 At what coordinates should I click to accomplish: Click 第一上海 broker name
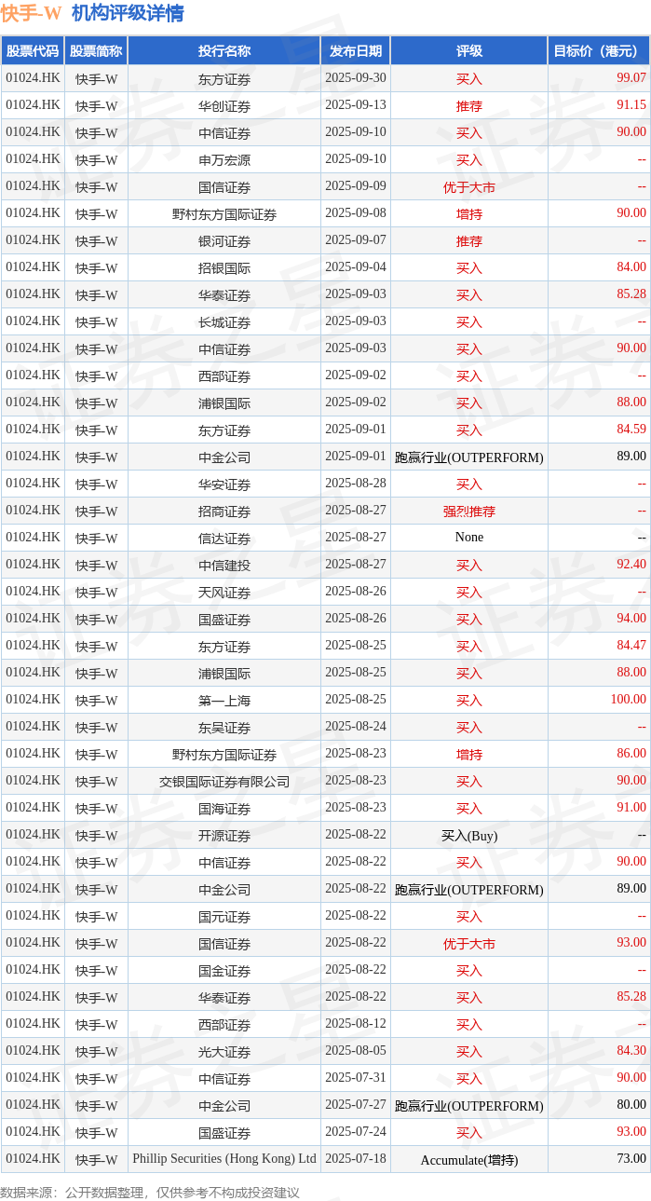pyautogui.click(x=224, y=700)
